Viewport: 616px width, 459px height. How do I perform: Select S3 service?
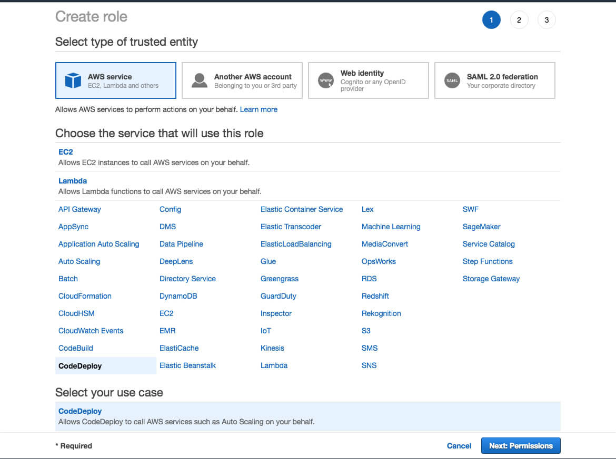366,331
